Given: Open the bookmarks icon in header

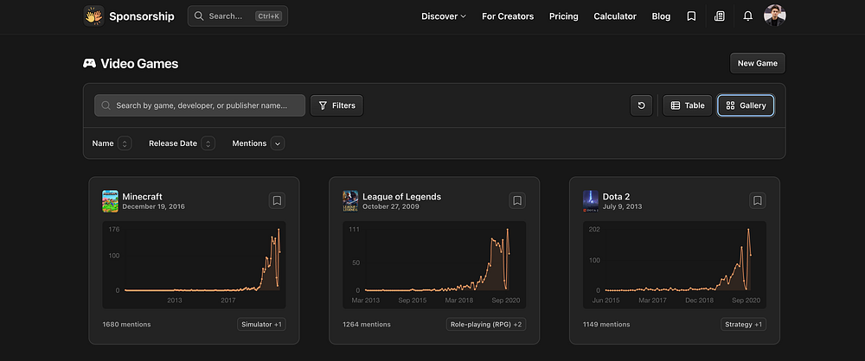Looking at the screenshot, I should pyautogui.click(x=691, y=16).
